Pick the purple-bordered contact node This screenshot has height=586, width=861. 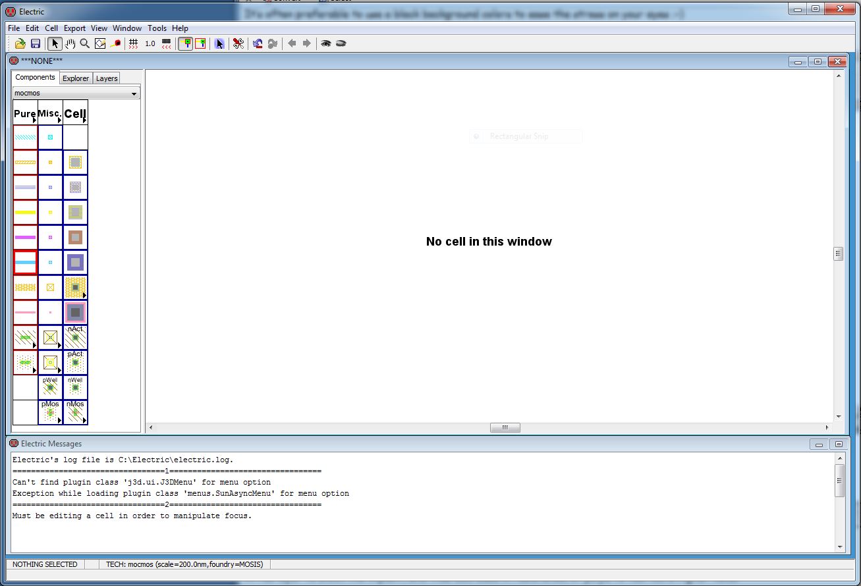tap(75, 263)
